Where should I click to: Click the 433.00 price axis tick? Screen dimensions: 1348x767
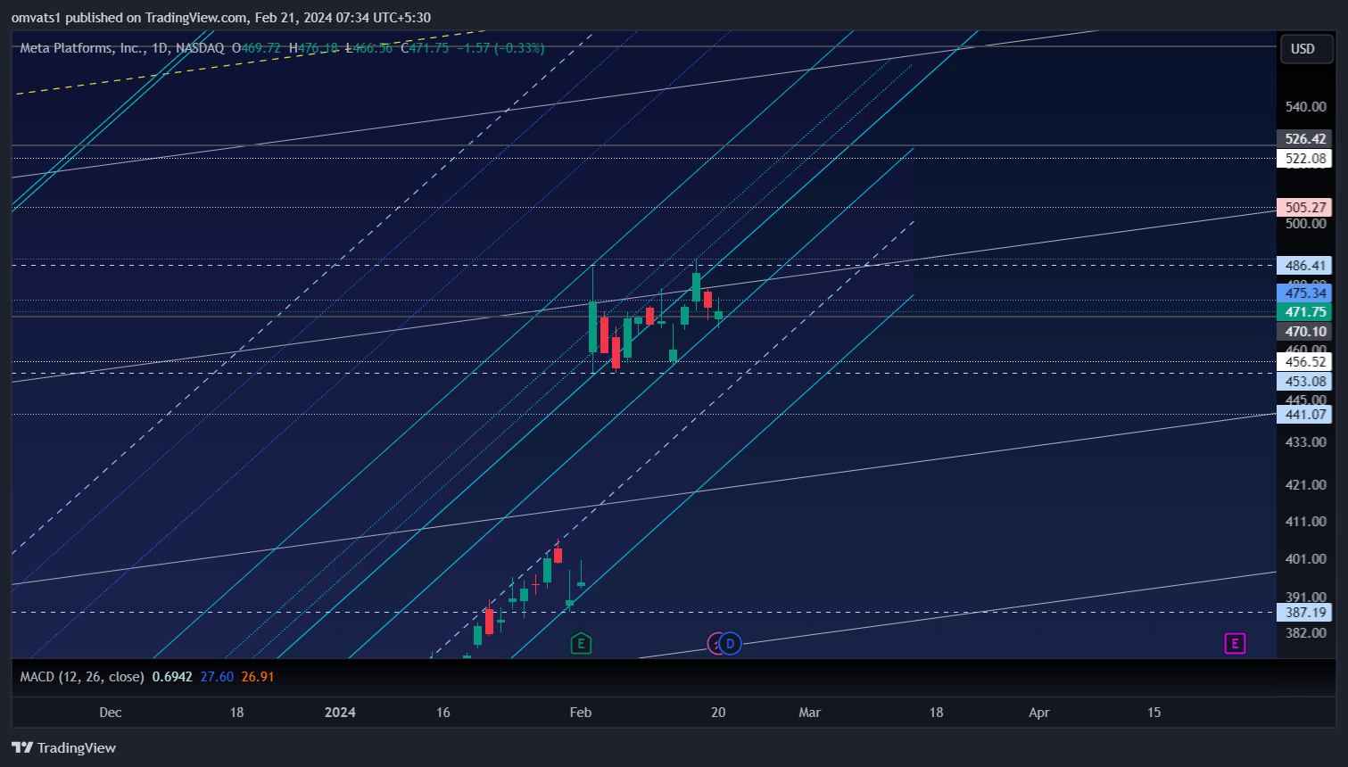click(x=1305, y=442)
